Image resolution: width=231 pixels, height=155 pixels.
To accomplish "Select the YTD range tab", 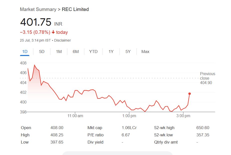I will coord(93,52).
